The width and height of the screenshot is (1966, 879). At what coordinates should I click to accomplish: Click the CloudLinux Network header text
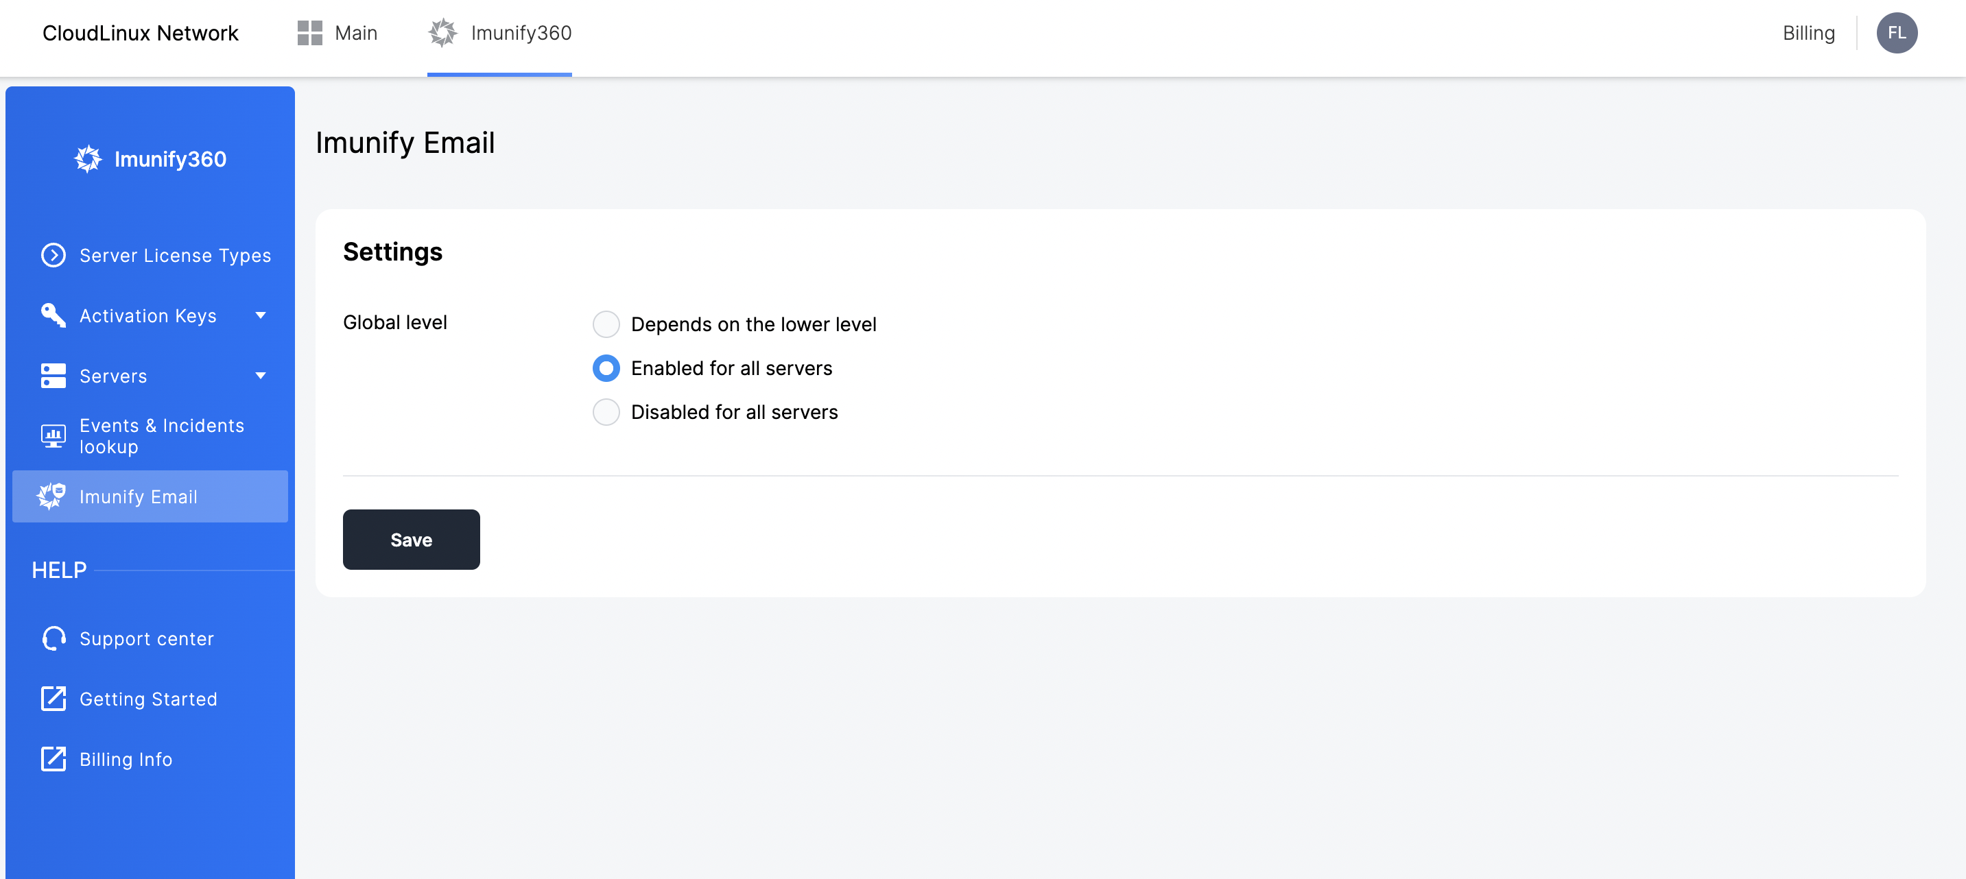pos(141,33)
